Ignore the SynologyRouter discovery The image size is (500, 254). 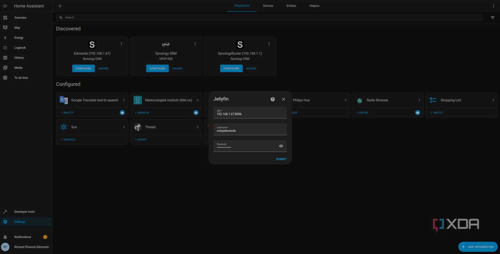[x=251, y=68]
